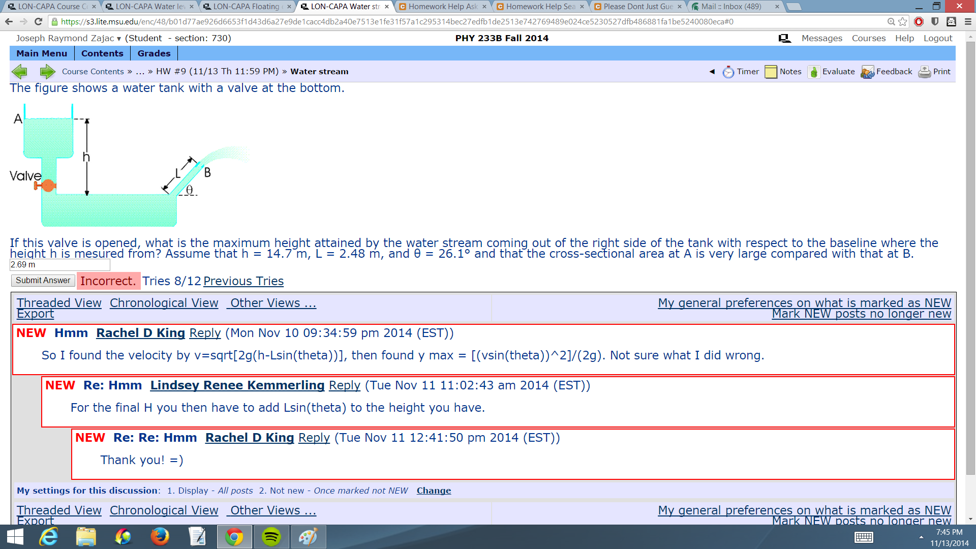This screenshot has width=976, height=549.
Task: Open the Contents menu
Action: click(x=102, y=53)
